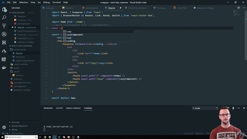
Task: Open the File menu
Action: [8, 2]
